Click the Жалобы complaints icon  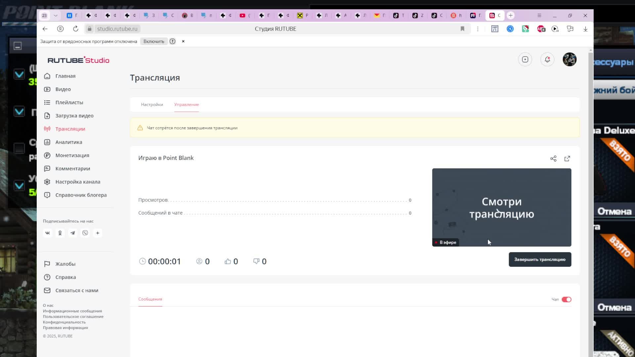[x=47, y=264]
